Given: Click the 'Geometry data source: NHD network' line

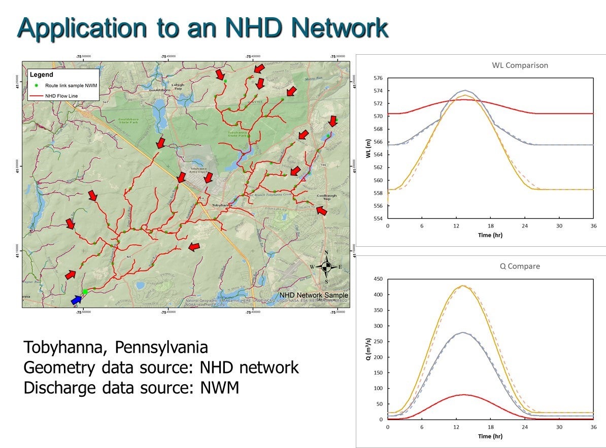Looking at the screenshot, I should (161, 367).
